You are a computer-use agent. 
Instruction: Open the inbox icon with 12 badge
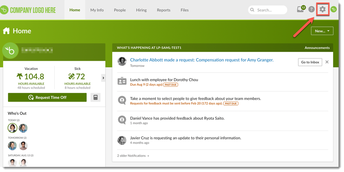click(x=301, y=9)
